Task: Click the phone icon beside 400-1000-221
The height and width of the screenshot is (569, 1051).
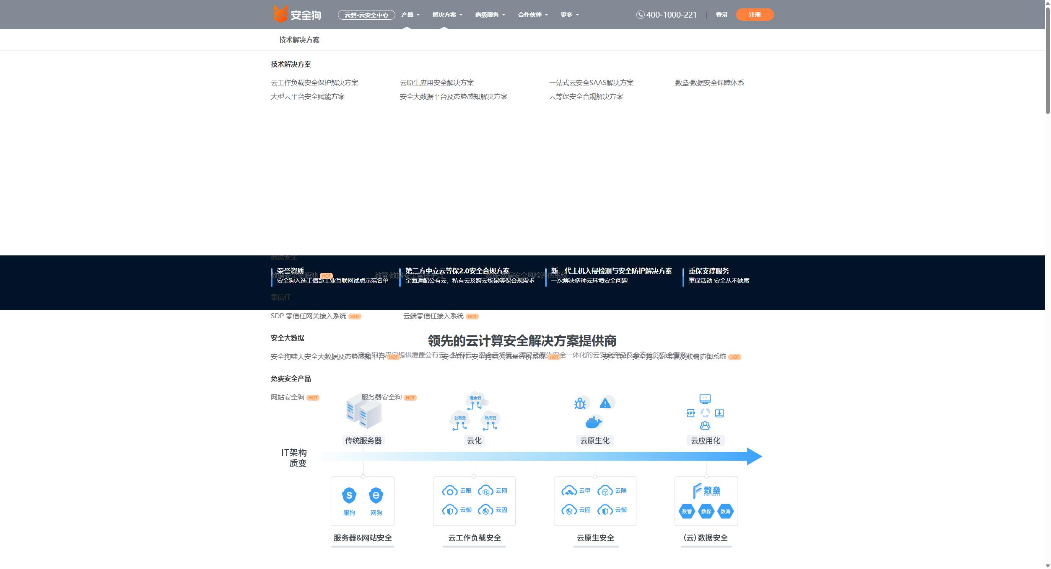Action: click(x=640, y=15)
